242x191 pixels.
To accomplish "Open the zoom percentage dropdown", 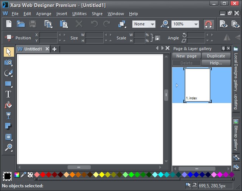I will pos(196,24).
